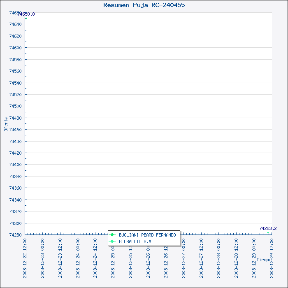Select the data point marker near 74283.2

pyautogui.click(x=268, y=233)
